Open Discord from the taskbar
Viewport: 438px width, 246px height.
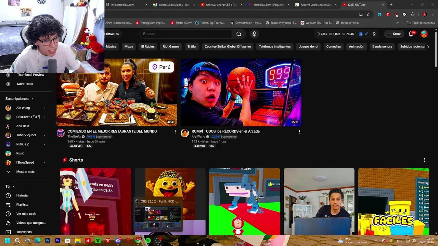click(118, 241)
